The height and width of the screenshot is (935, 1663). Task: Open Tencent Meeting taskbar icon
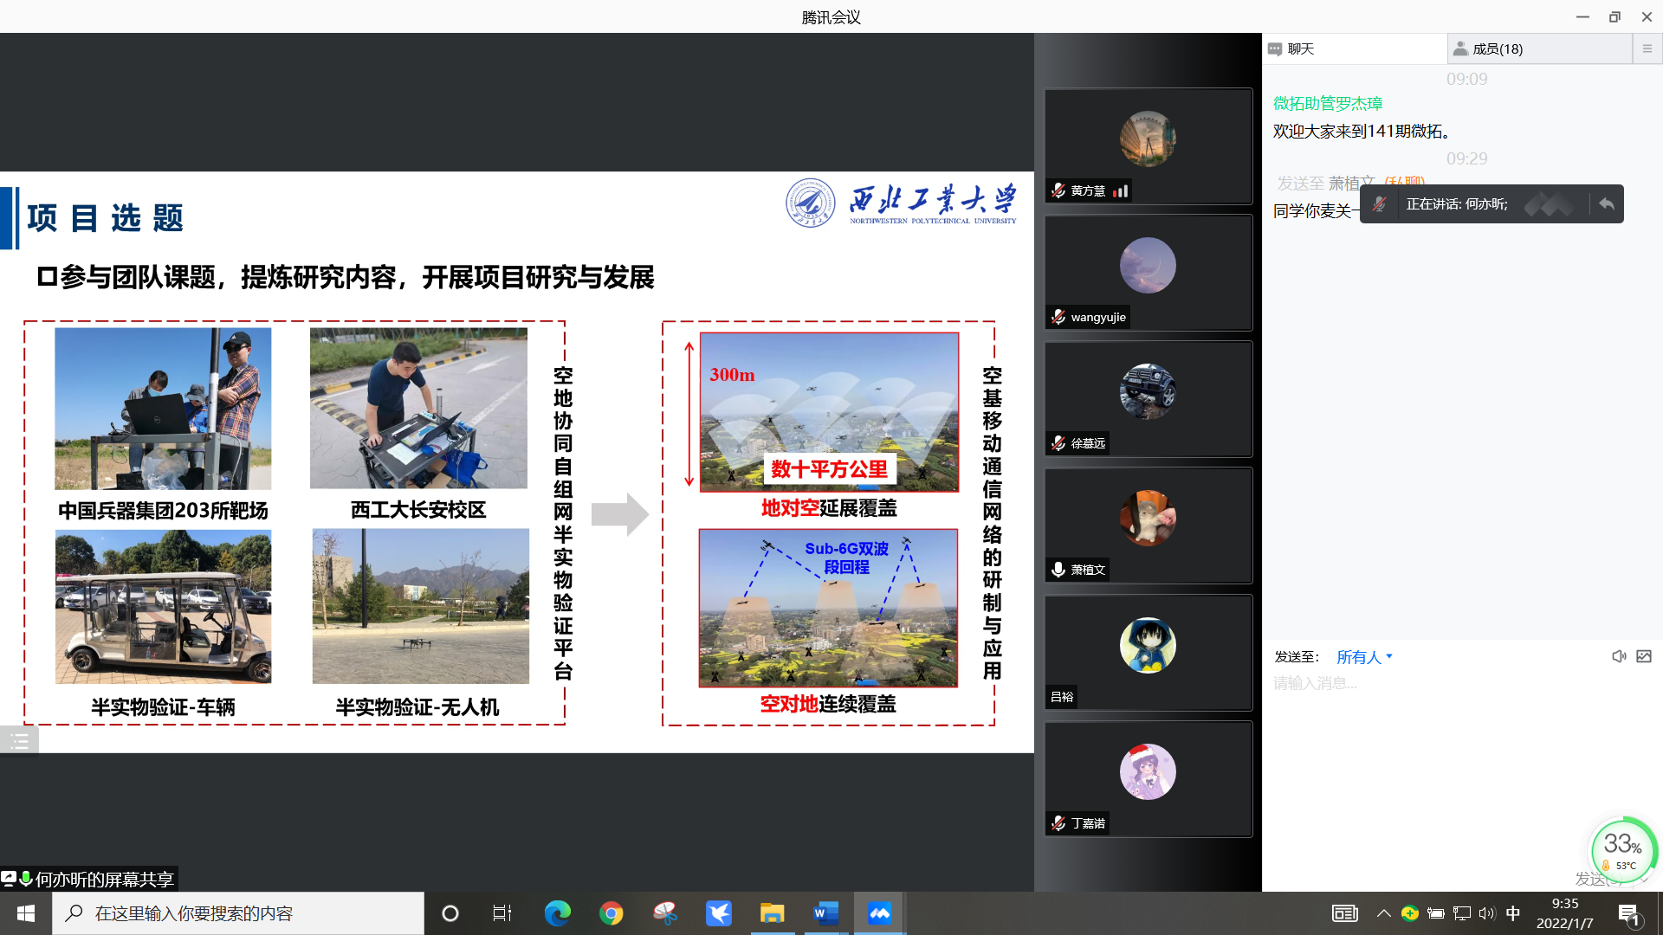click(879, 913)
